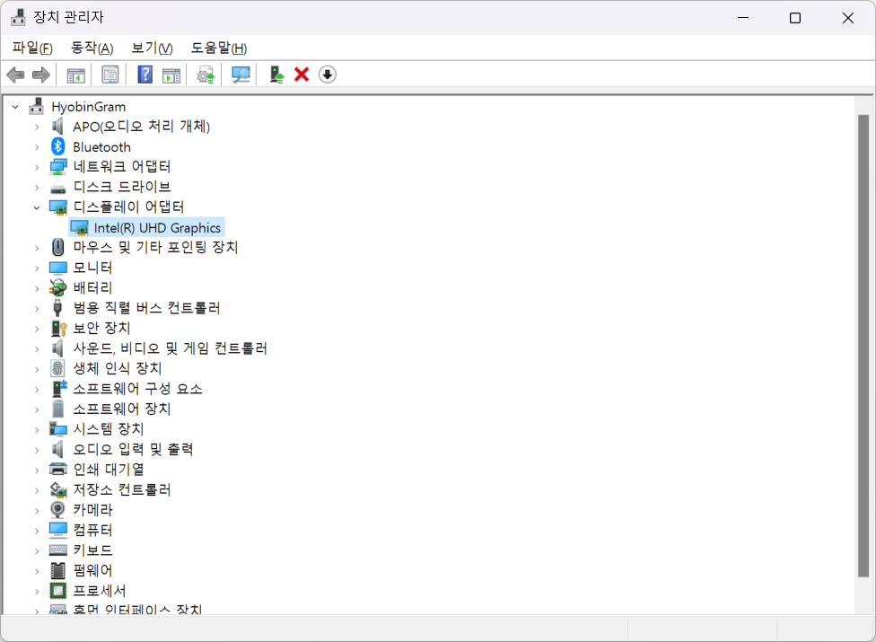Scan for hardware changes monitor icon
Image resolution: width=876 pixels, height=642 pixels.
(x=241, y=75)
